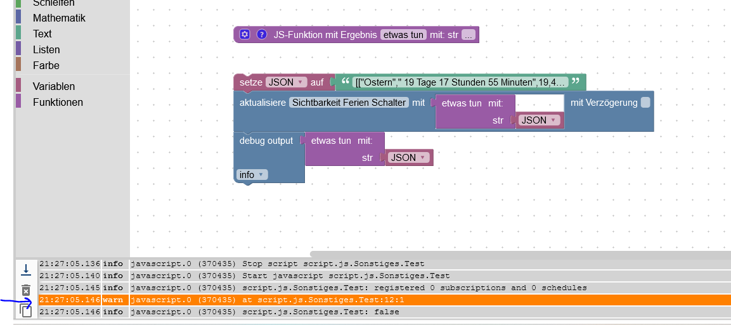Screen dimensions: 731x325
Task: Open the JS-Funktion block settings gear
Action: (x=245, y=34)
